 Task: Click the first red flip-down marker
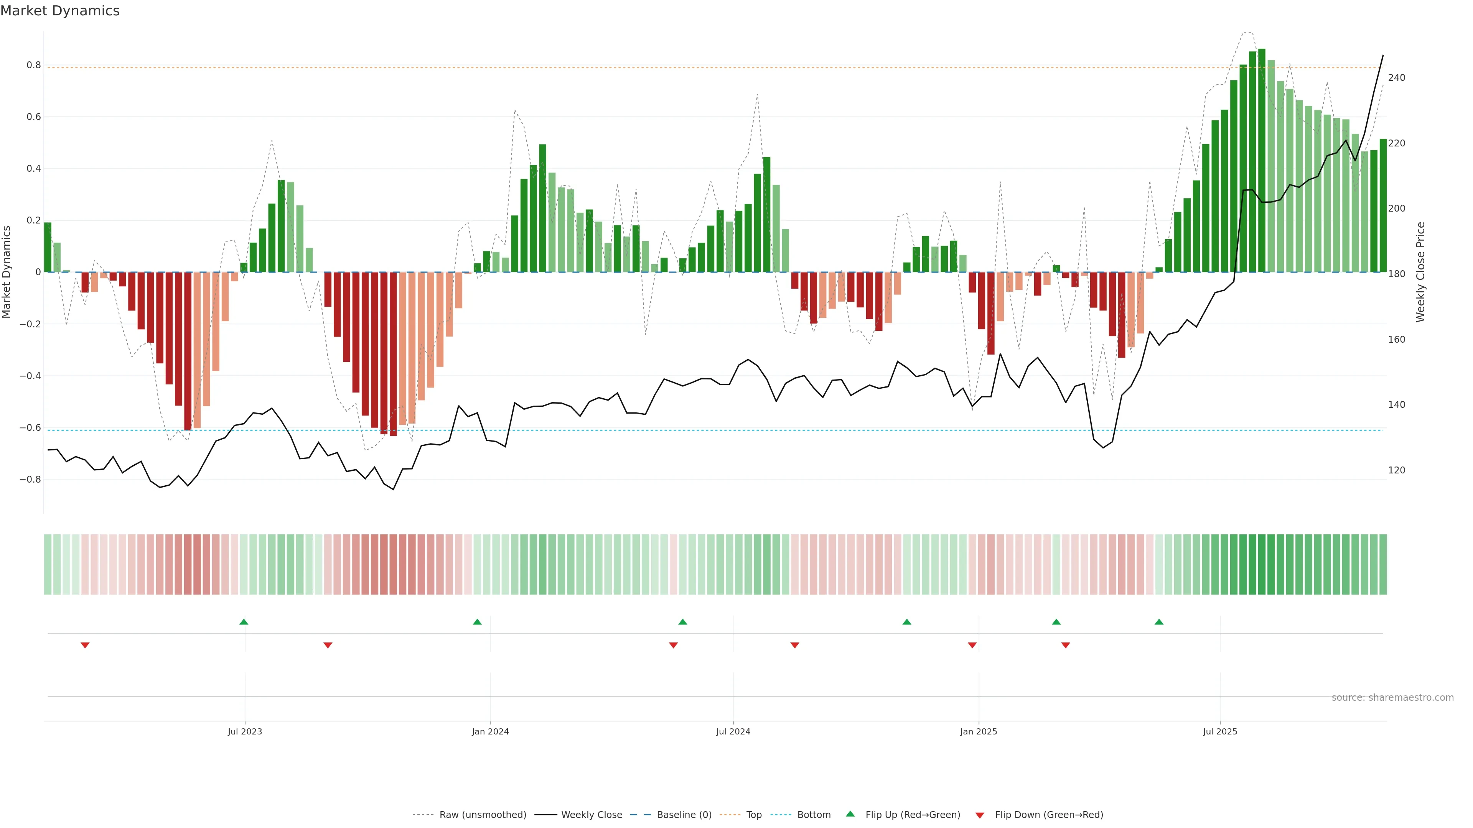85,645
